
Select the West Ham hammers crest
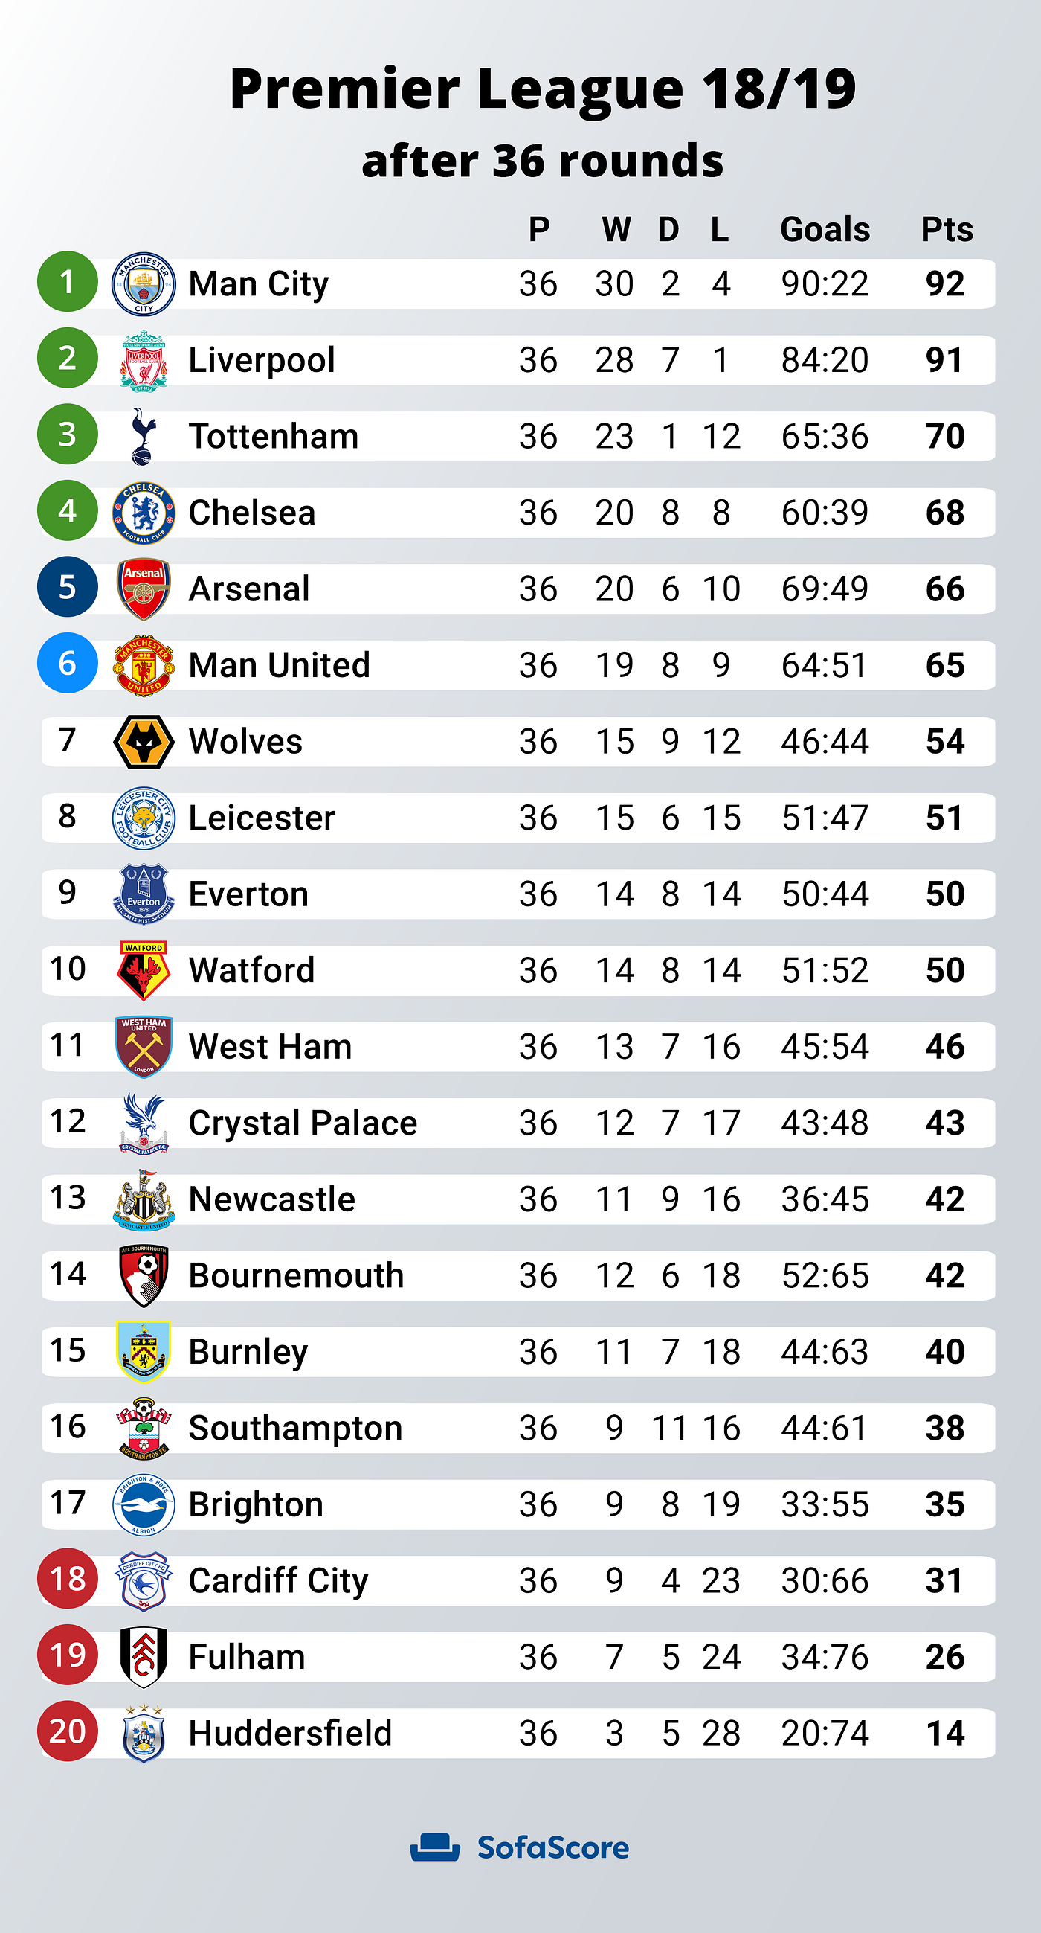tap(144, 1047)
